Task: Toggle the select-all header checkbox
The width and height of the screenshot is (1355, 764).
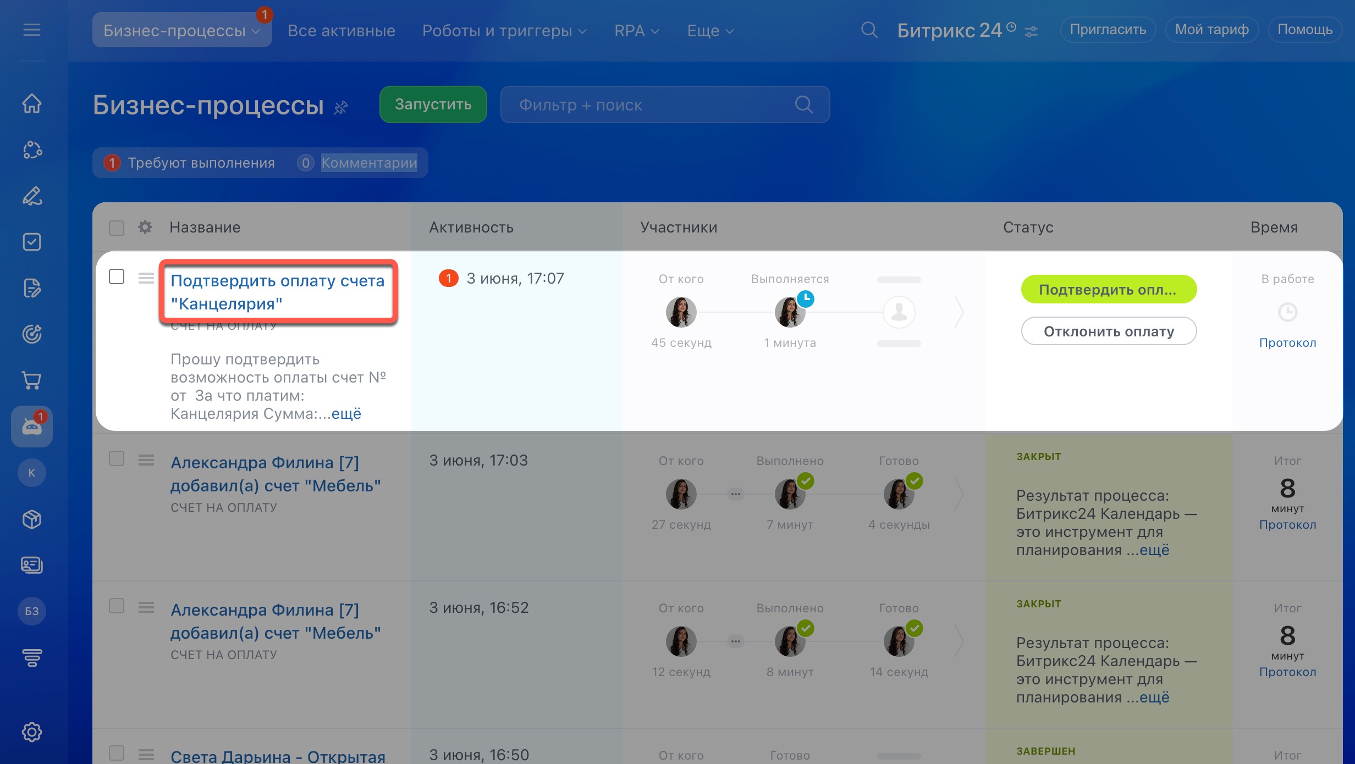Action: click(117, 228)
